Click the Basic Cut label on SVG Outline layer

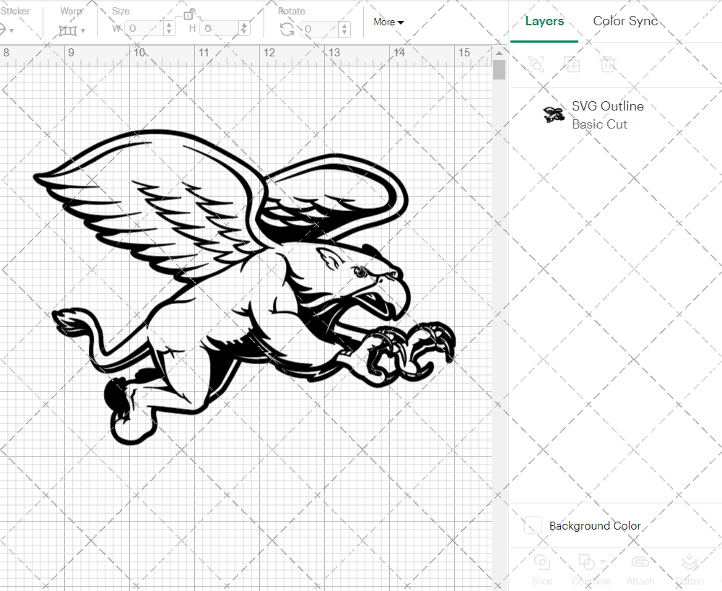[599, 124]
